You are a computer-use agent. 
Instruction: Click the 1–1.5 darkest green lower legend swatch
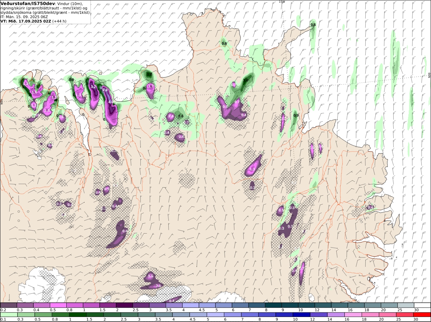(78, 315)
